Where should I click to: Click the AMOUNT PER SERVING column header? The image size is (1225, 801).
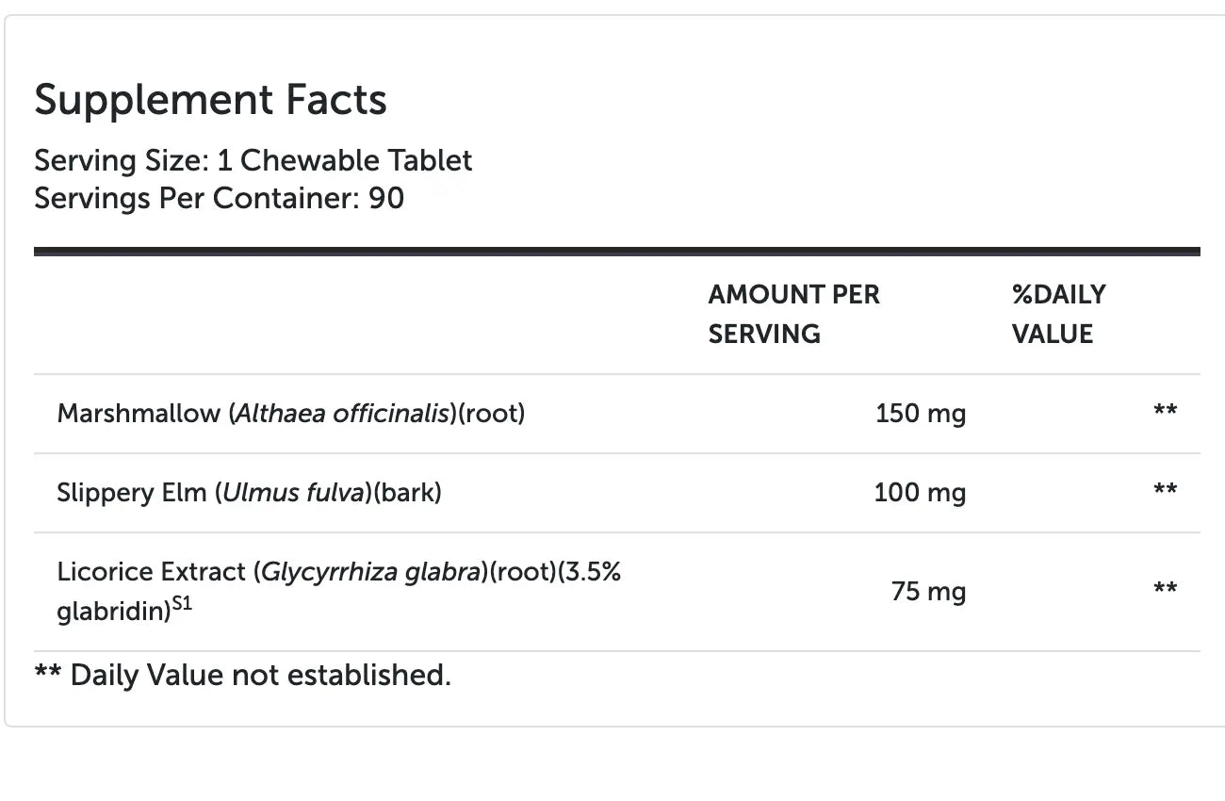[x=793, y=314]
